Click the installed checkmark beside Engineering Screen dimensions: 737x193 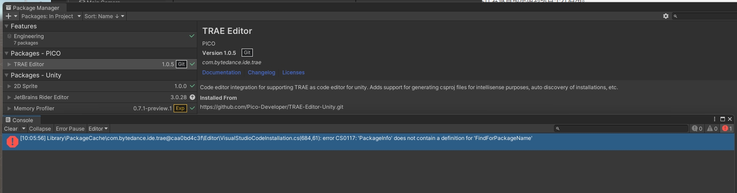point(192,36)
